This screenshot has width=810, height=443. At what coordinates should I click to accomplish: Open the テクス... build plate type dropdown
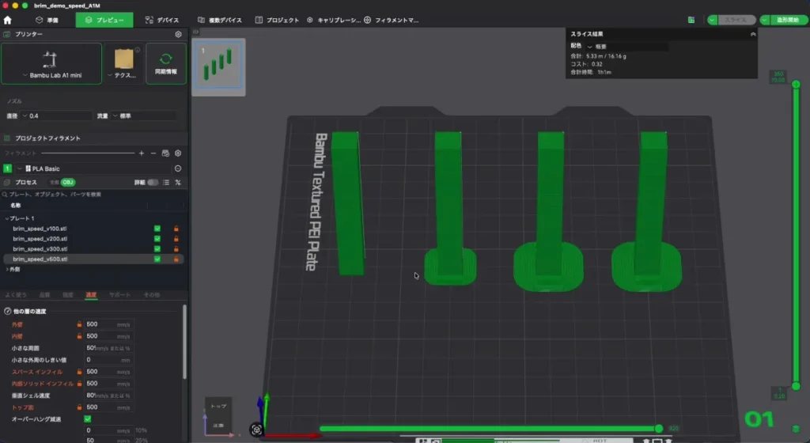click(x=123, y=63)
